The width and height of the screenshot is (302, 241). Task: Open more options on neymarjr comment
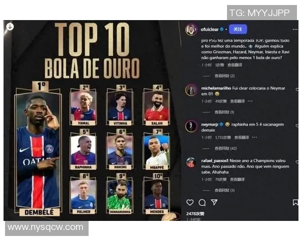[x=254, y=138]
